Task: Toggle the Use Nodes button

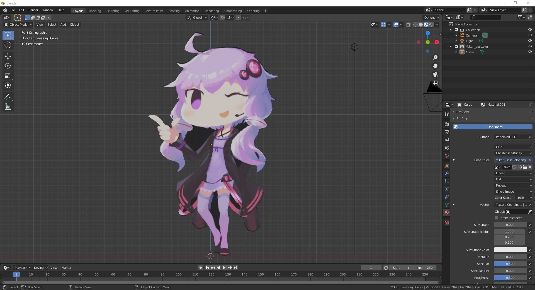Action: 492,127
